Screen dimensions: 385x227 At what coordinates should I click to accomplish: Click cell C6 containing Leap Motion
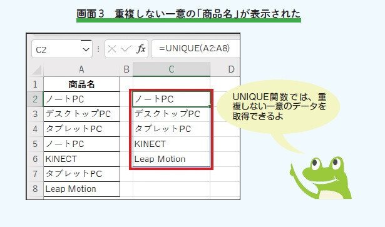(172, 159)
